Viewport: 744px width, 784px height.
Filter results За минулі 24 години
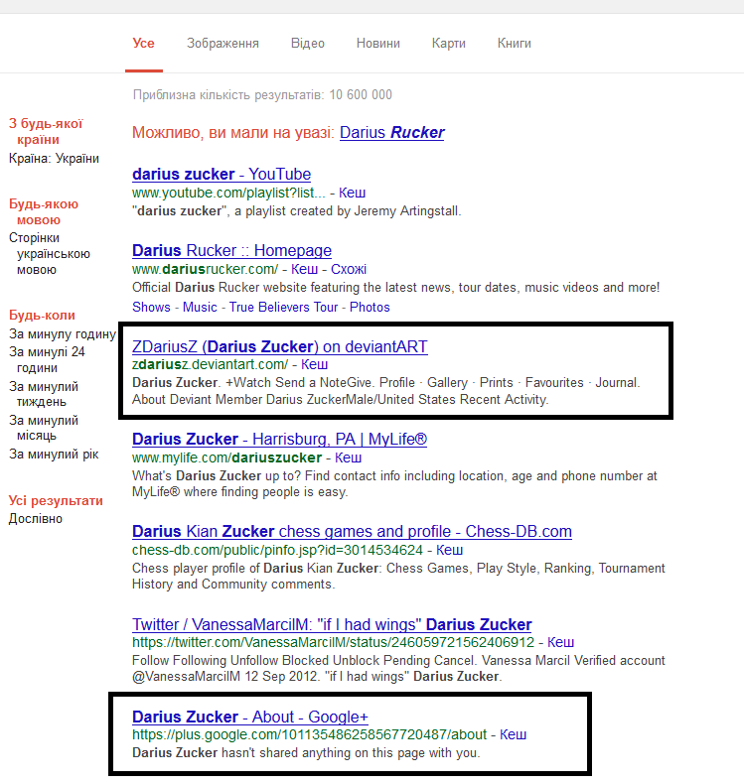coord(47,360)
